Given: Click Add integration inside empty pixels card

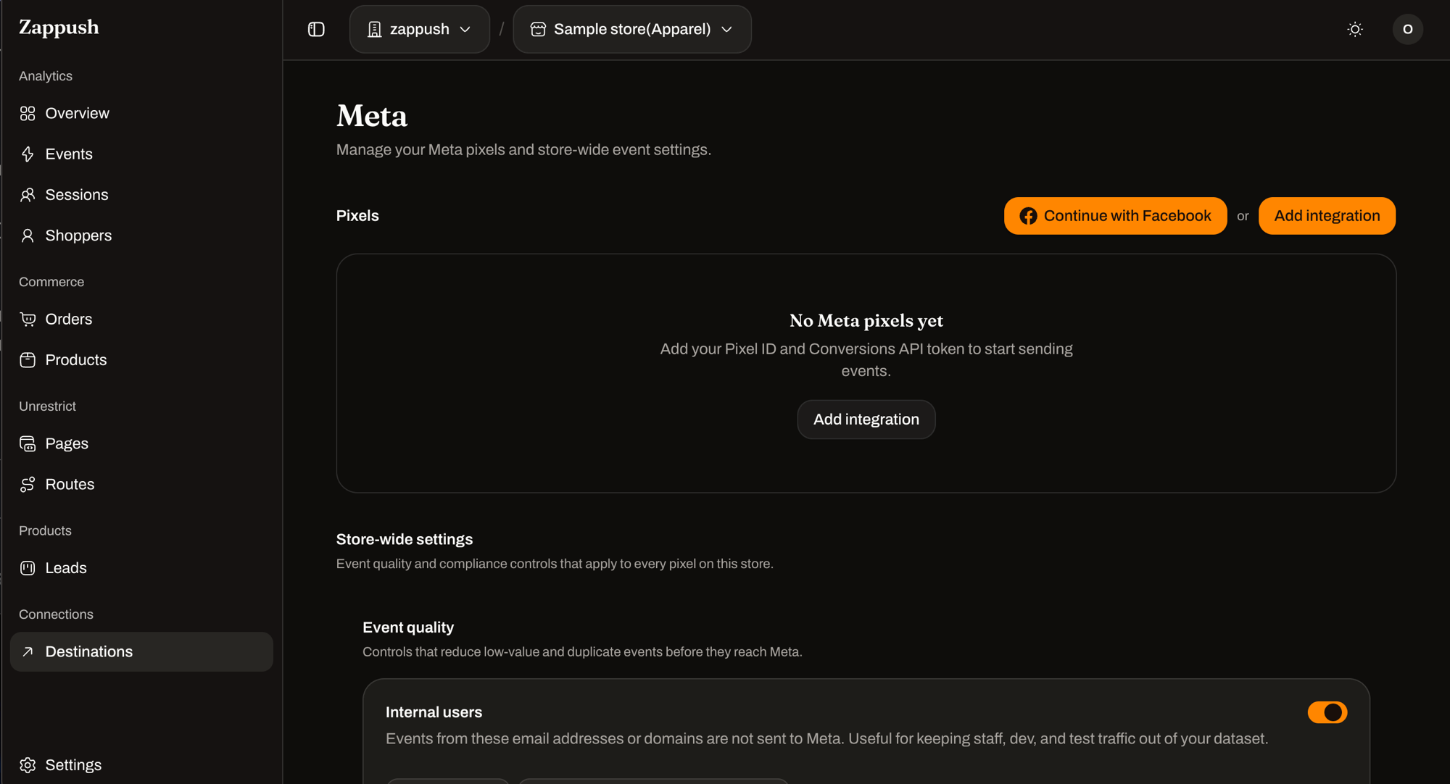Looking at the screenshot, I should point(866,420).
